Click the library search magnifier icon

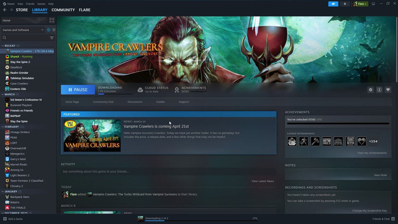coord(5,38)
